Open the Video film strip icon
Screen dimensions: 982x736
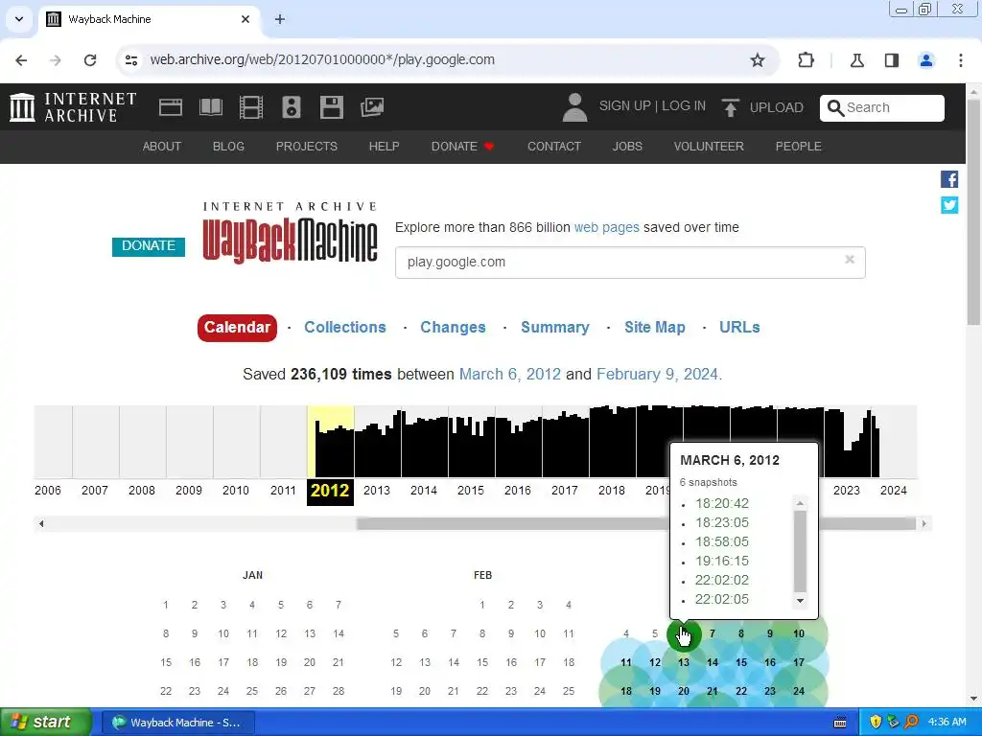(251, 107)
